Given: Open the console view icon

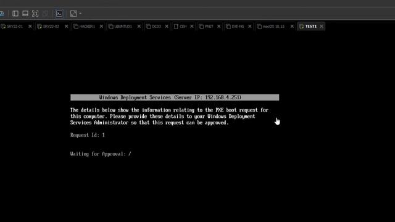Looking at the screenshot, I should tap(59, 14).
